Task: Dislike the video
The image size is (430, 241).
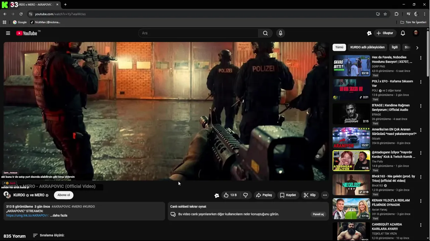Action: pyautogui.click(x=246, y=195)
